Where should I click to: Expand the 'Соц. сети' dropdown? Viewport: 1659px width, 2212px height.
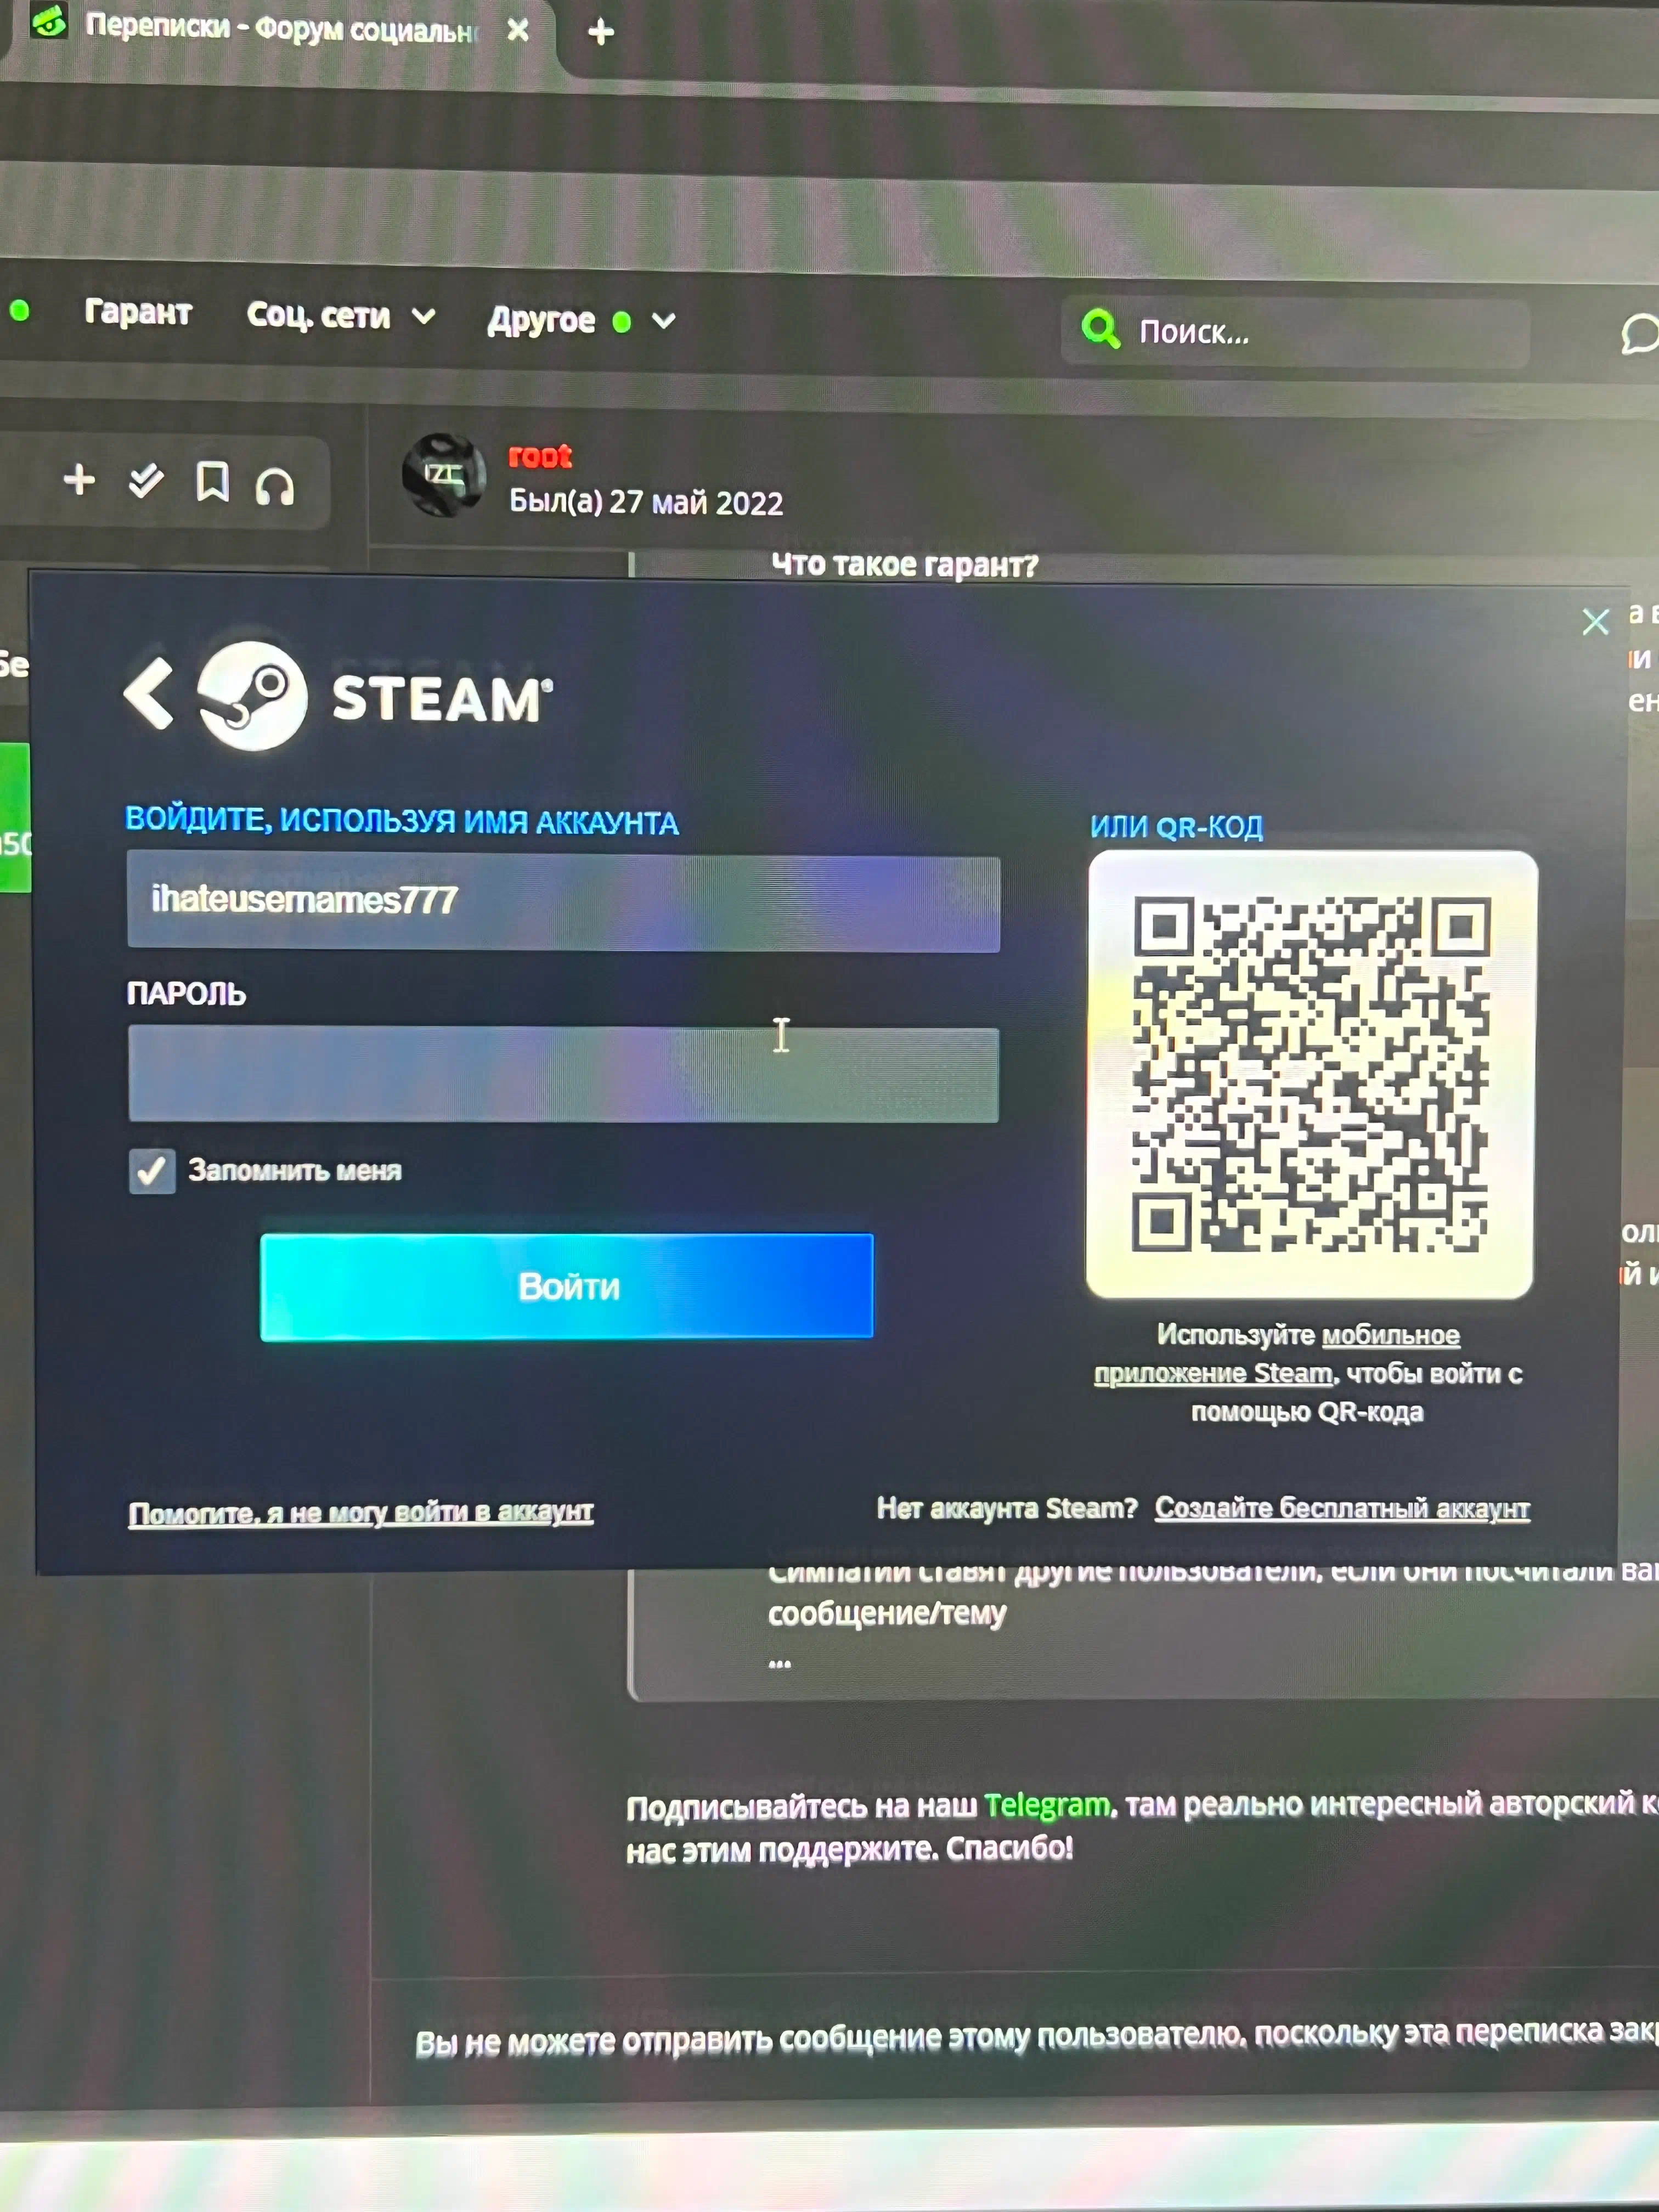tap(341, 316)
